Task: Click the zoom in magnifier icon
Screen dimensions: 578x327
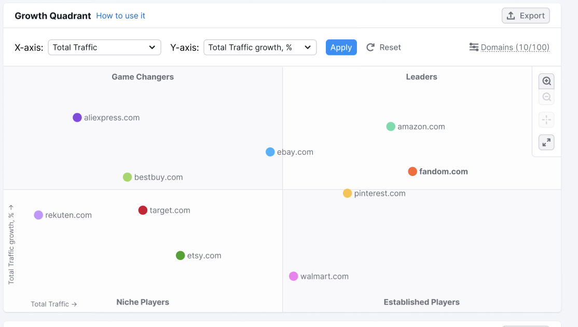Action: click(546, 81)
